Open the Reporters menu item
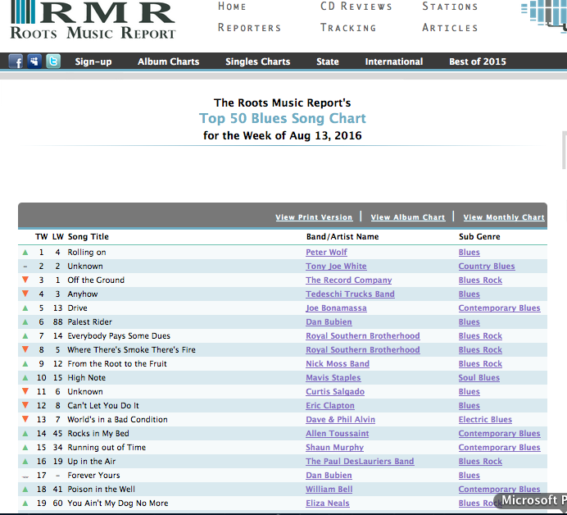This screenshot has width=567, height=515. click(250, 28)
